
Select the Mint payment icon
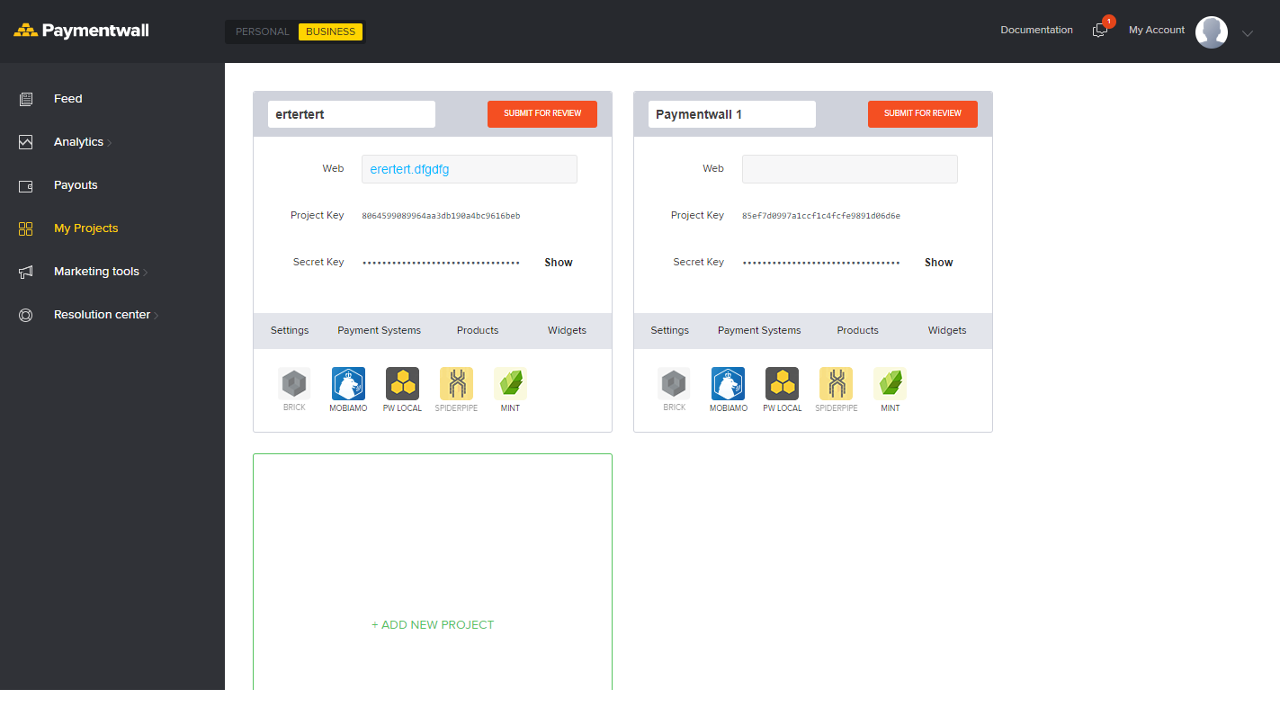tap(510, 385)
